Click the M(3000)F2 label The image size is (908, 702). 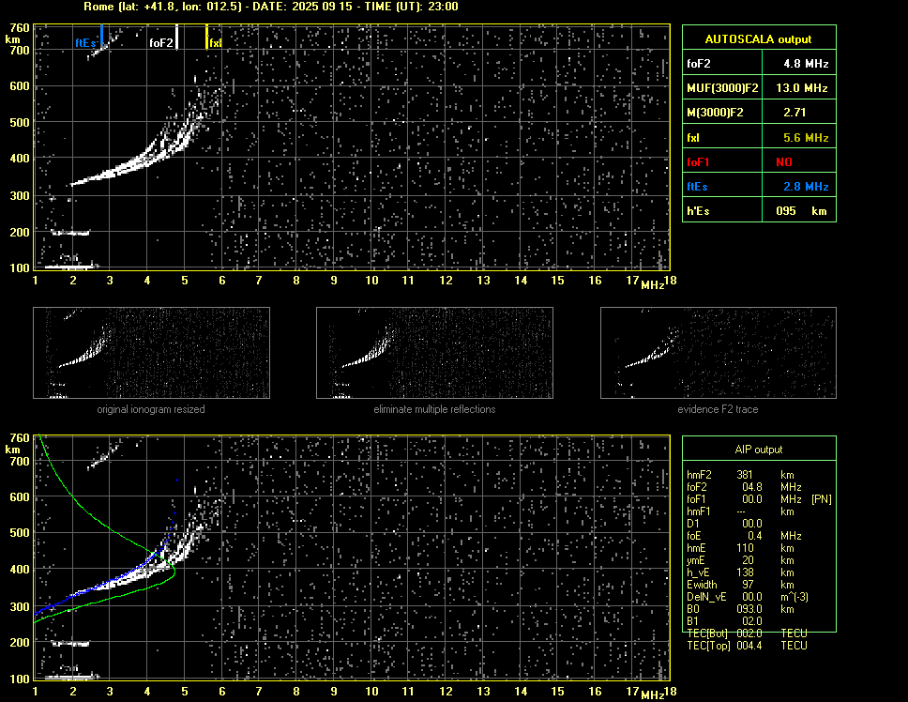715,113
